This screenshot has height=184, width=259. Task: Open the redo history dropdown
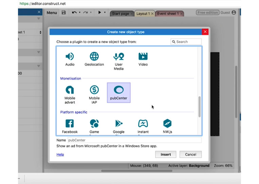click(x=91, y=12)
